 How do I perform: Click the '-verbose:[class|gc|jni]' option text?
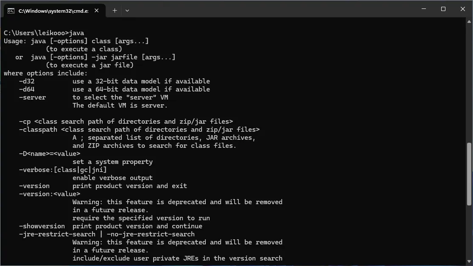(x=63, y=170)
